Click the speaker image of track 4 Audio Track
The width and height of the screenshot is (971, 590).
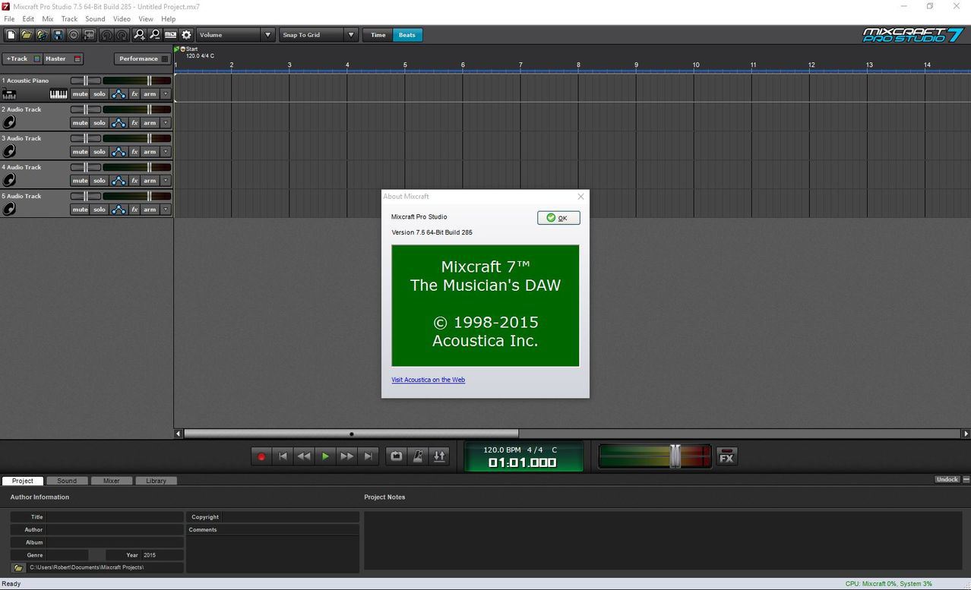pos(9,181)
